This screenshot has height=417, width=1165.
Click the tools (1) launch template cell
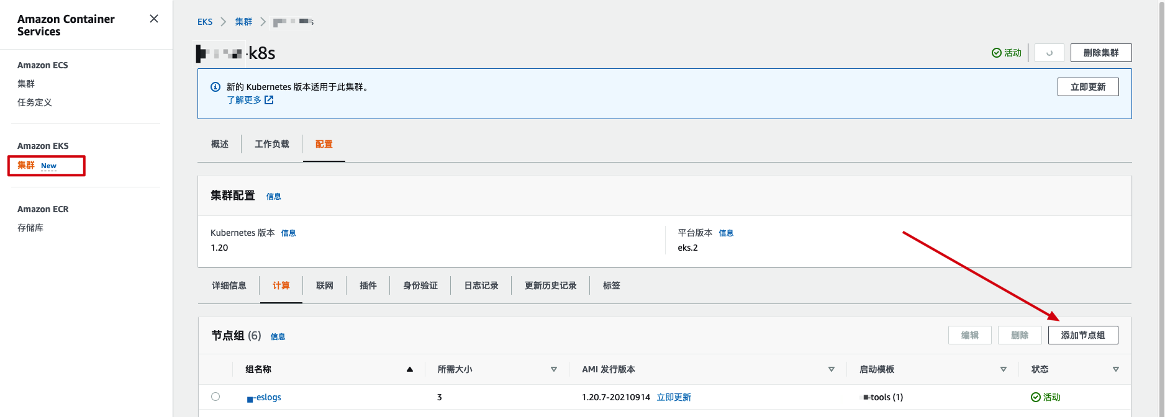[x=883, y=397]
